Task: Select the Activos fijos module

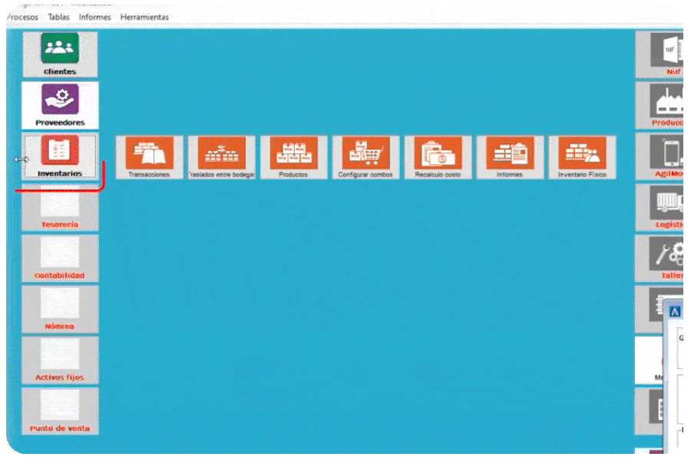Action: pos(60,360)
